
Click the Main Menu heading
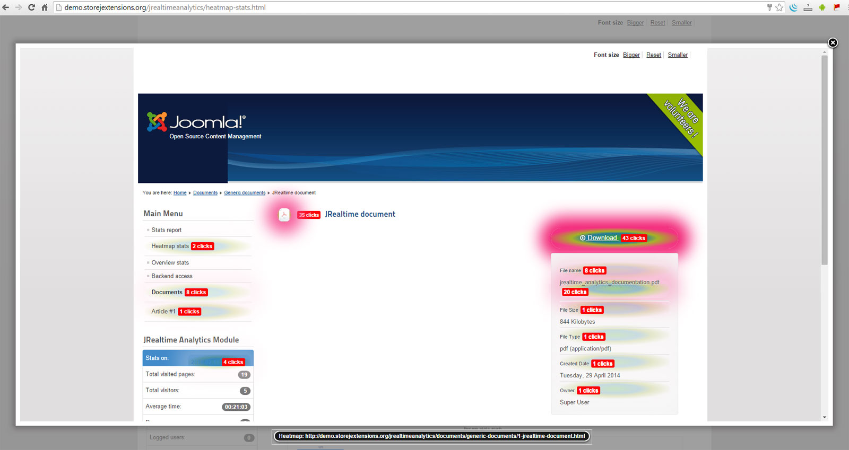point(163,214)
